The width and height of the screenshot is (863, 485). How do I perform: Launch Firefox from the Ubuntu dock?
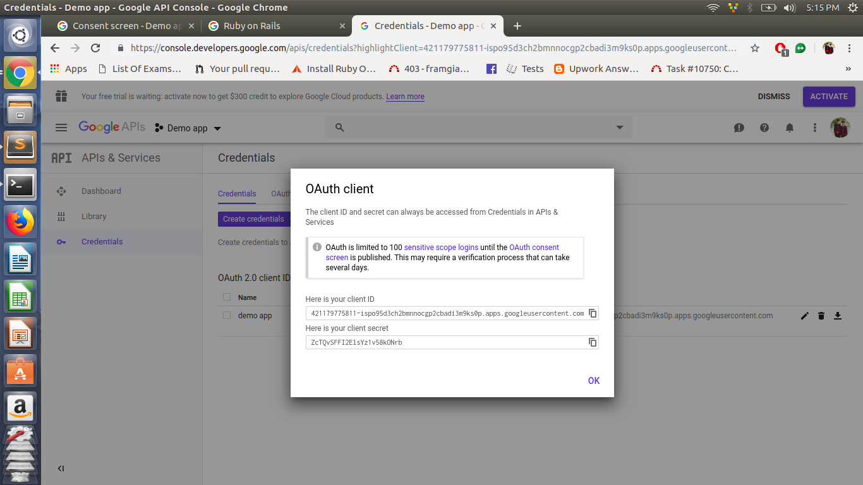20,222
